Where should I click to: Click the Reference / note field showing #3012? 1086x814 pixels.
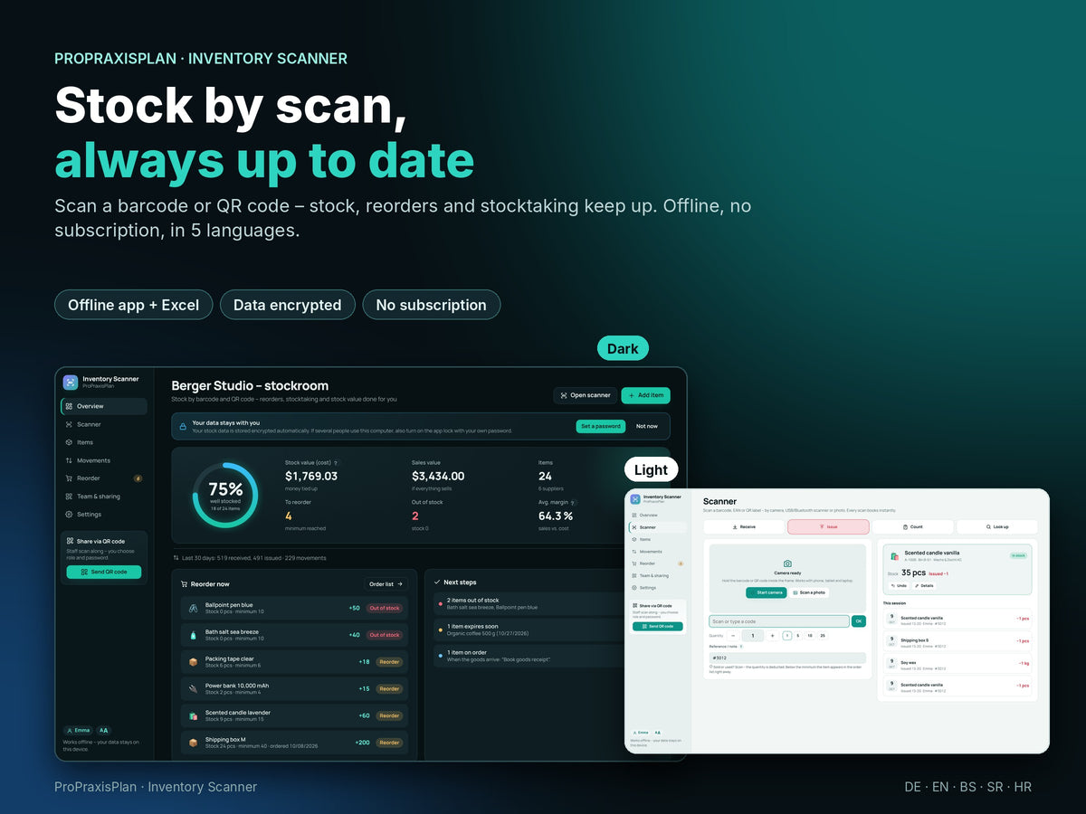coord(787,658)
